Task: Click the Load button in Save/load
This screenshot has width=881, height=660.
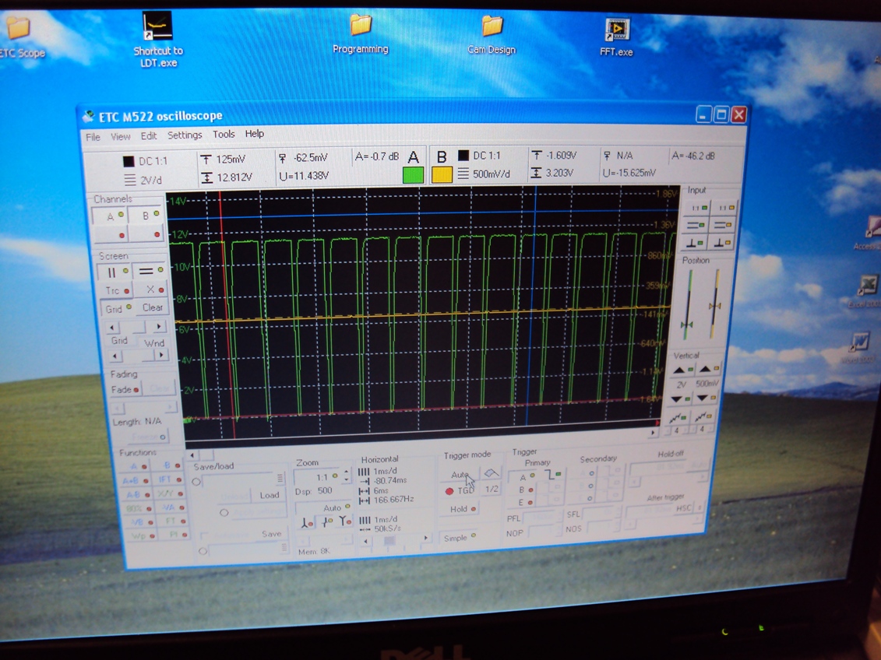Action: tap(269, 495)
